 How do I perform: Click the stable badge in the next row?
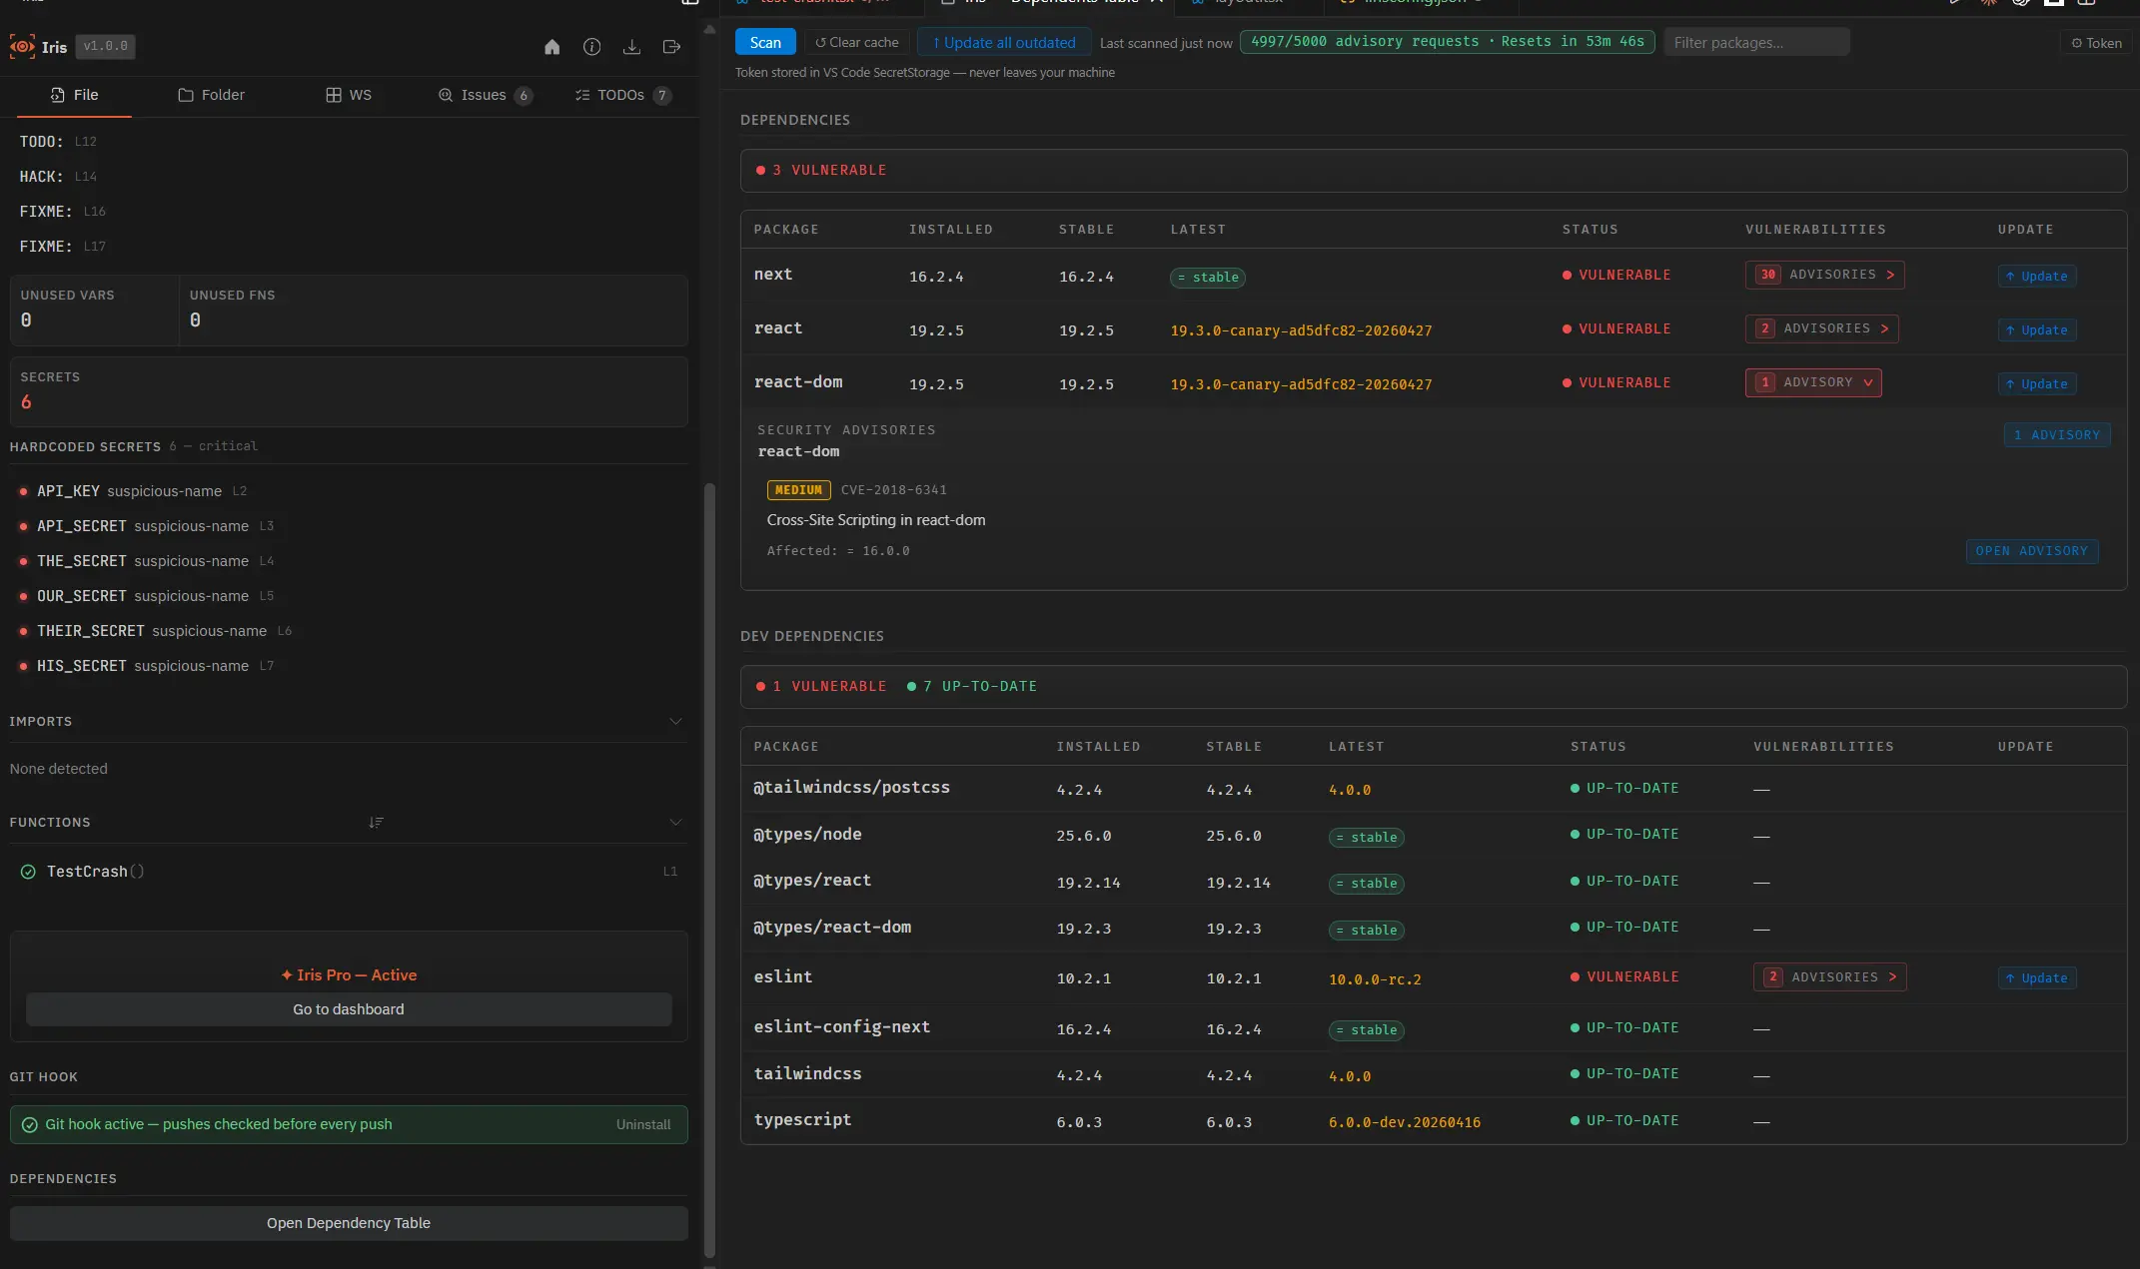pyautogui.click(x=1208, y=278)
